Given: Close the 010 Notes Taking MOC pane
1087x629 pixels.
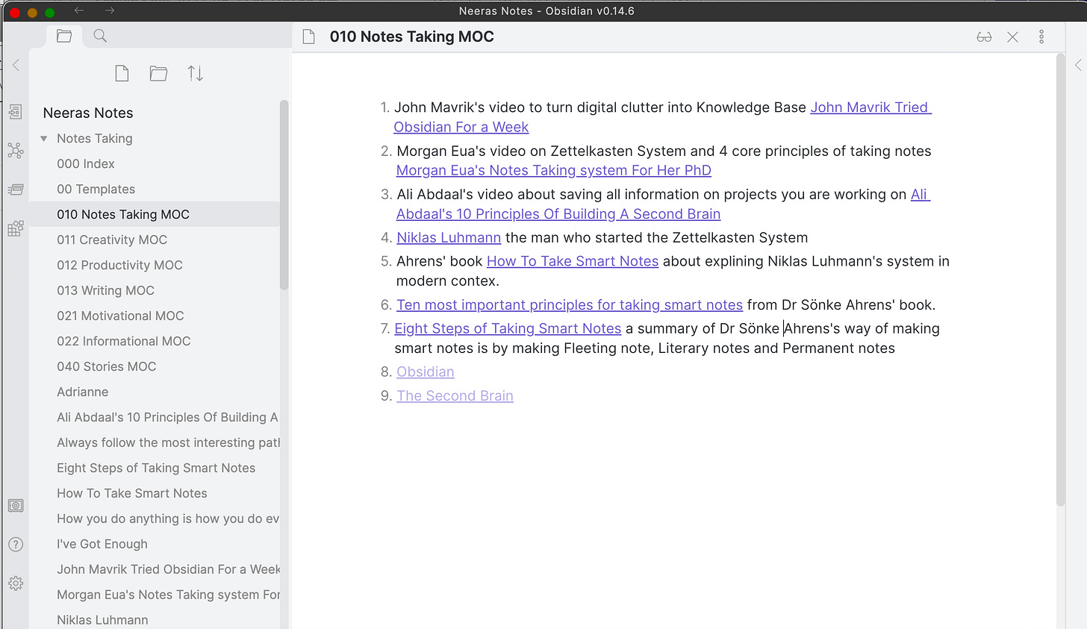Looking at the screenshot, I should (x=1012, y=37).
